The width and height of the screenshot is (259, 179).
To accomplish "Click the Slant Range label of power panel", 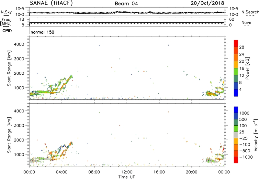I will point(9,68).
